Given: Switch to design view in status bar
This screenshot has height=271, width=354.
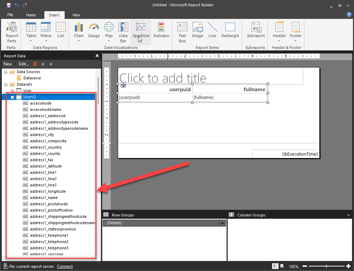Looking at the screenshot, I should [275, 266].
